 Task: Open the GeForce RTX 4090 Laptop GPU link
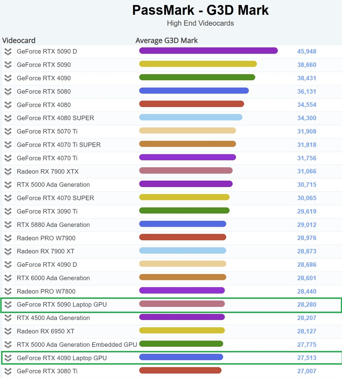[62, 358]
